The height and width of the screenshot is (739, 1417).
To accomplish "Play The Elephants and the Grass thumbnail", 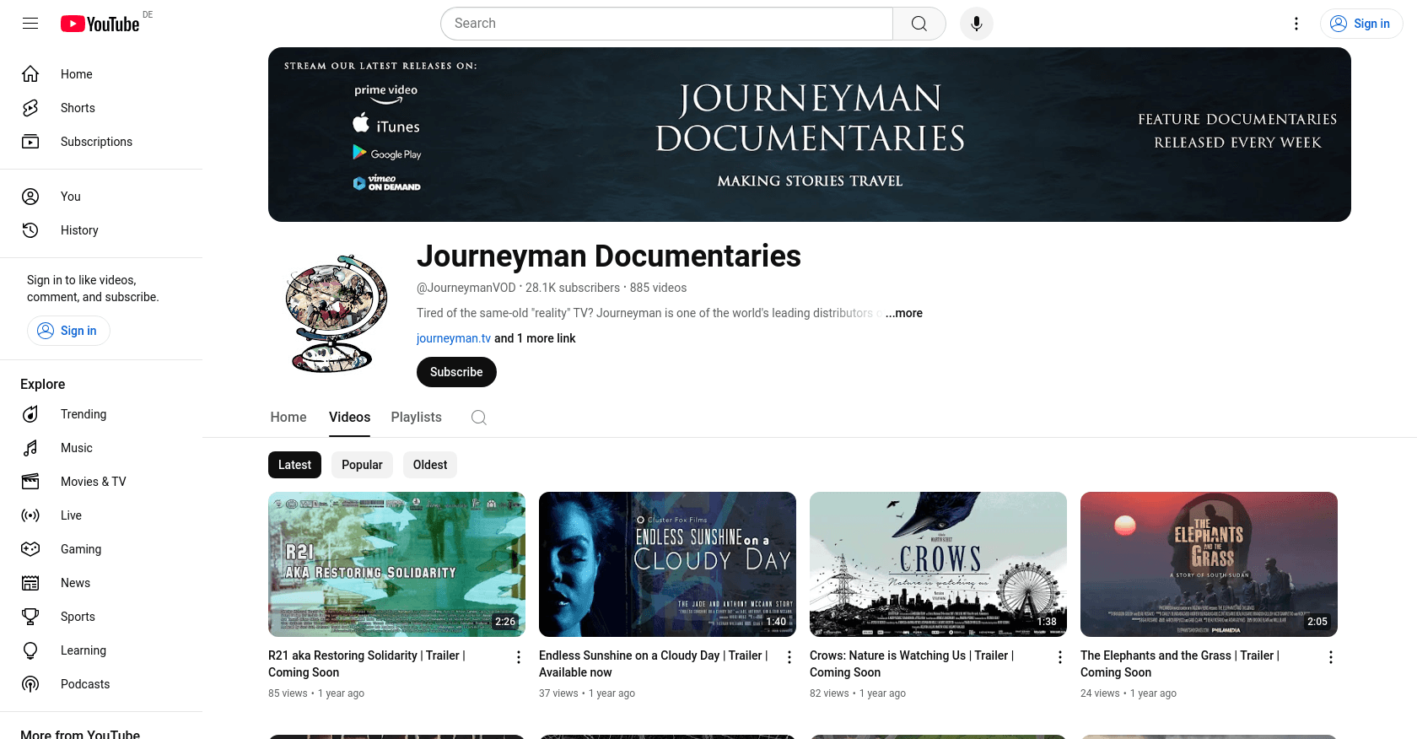I will coord(1208,564).
